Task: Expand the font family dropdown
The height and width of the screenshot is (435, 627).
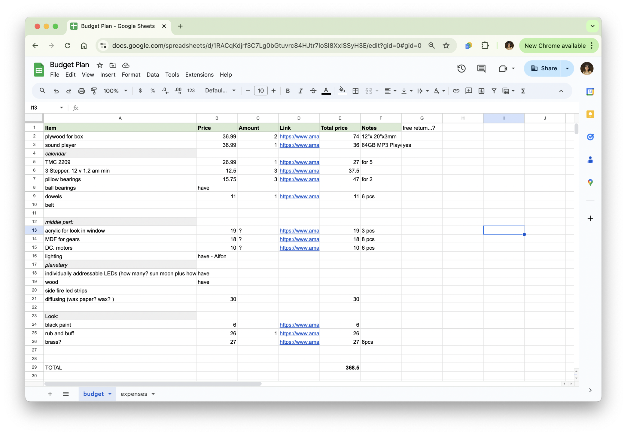Action: 220,91
